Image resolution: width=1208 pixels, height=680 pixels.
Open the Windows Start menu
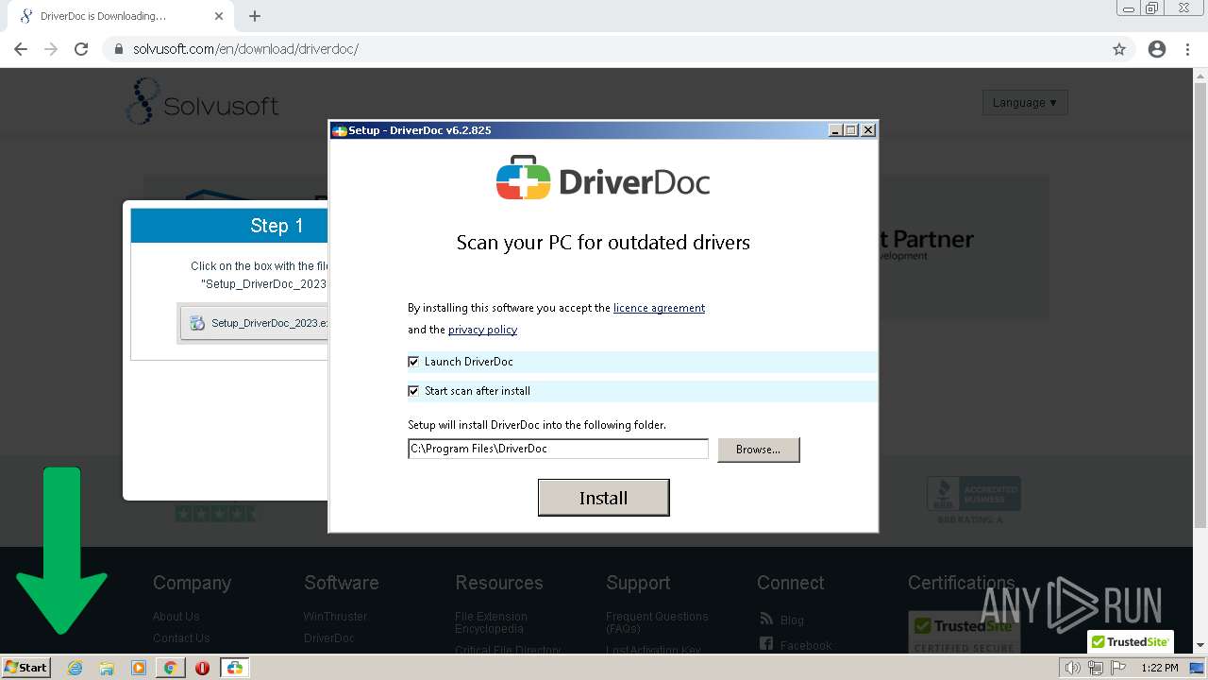[25, 667]
